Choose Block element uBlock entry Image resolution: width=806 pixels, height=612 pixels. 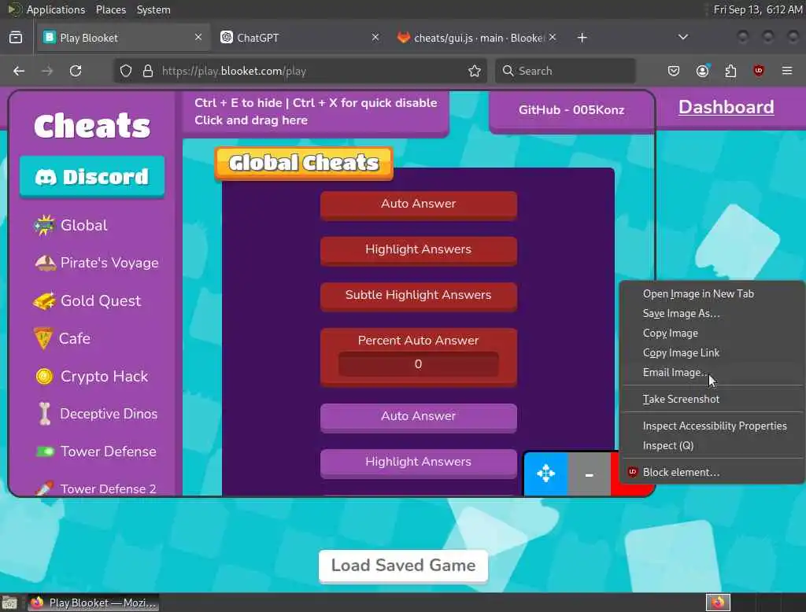[x=712, y=472]
